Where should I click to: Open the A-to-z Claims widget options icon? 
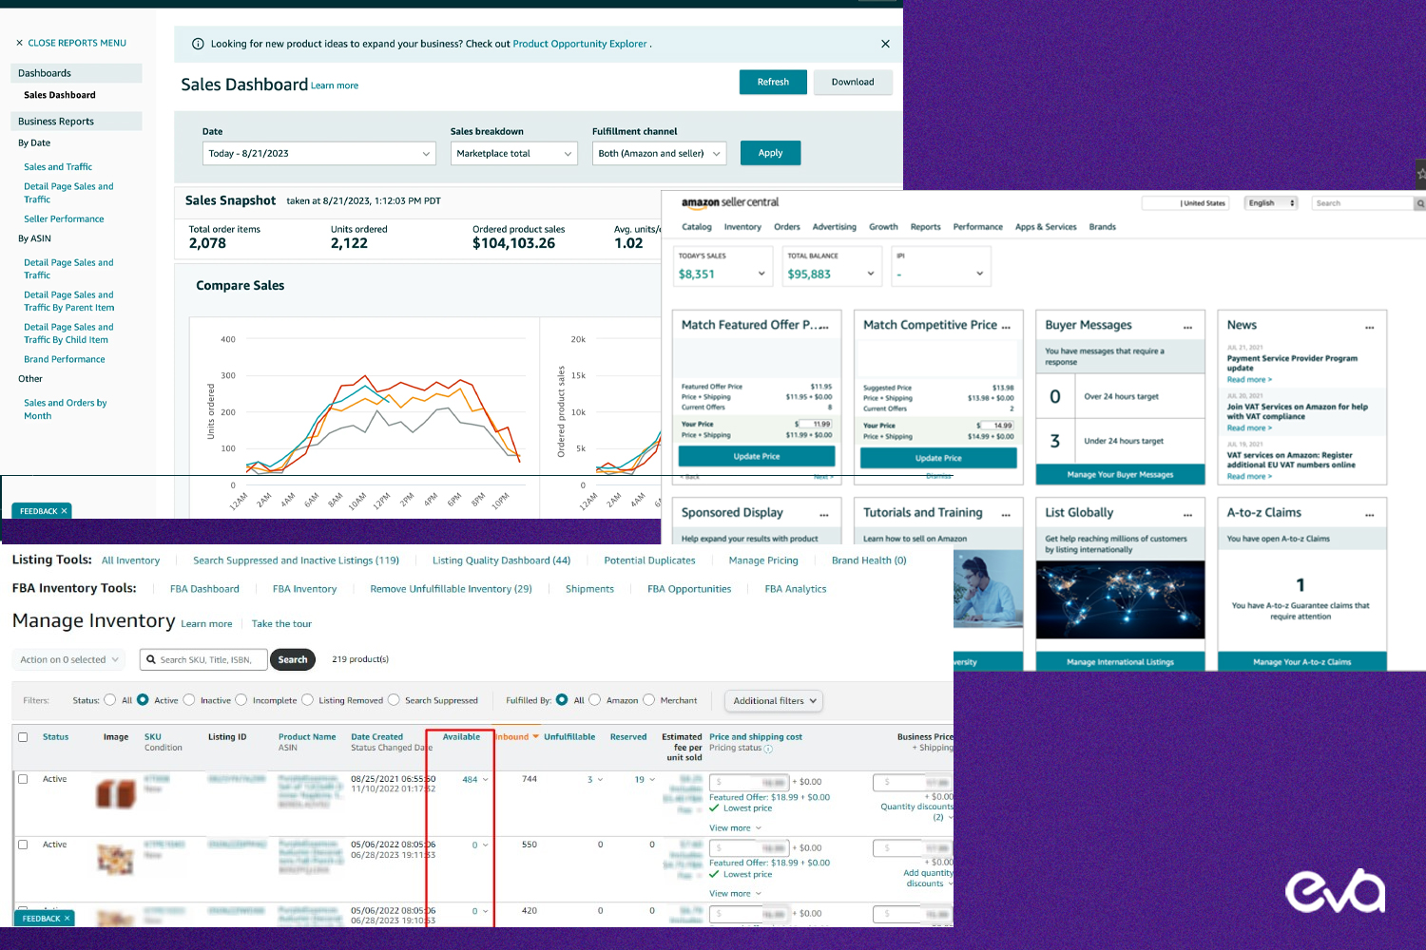[x=1369, y=514]
